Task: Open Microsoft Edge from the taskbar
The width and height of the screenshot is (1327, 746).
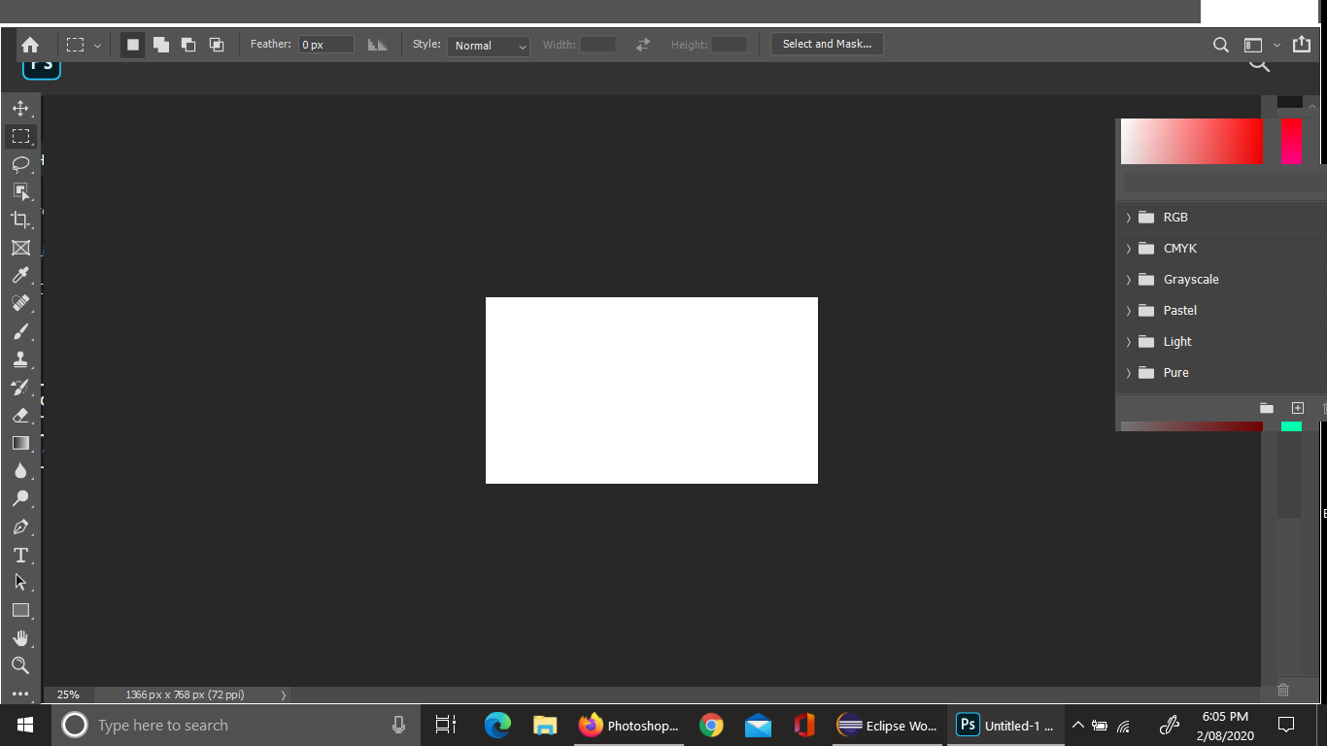Action: (497, 725)
